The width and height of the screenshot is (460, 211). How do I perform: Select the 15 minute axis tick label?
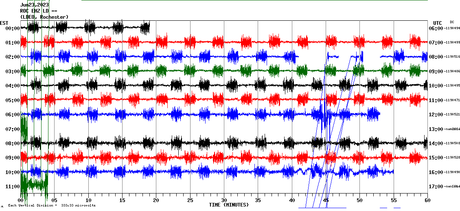(x=122, y=200)
